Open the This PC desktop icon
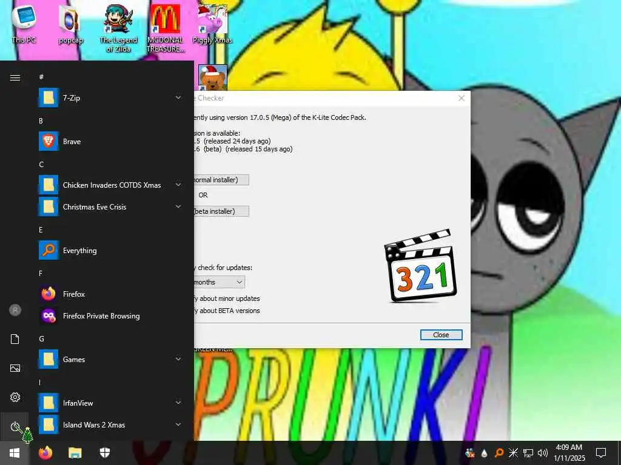 point(24,24)
